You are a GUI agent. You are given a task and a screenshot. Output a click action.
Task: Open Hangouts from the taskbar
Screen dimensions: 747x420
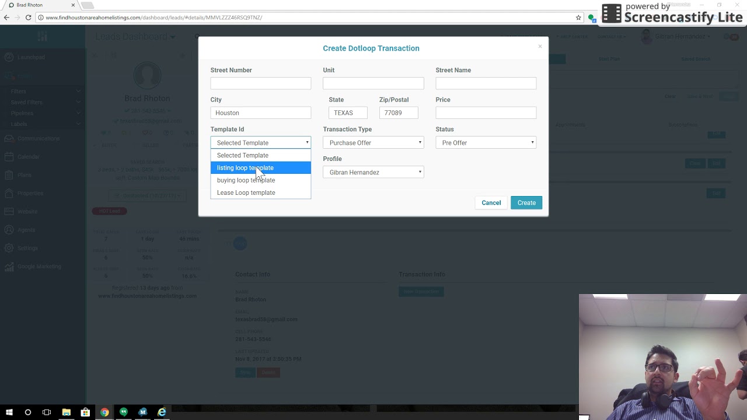click(x=124, y=412)
